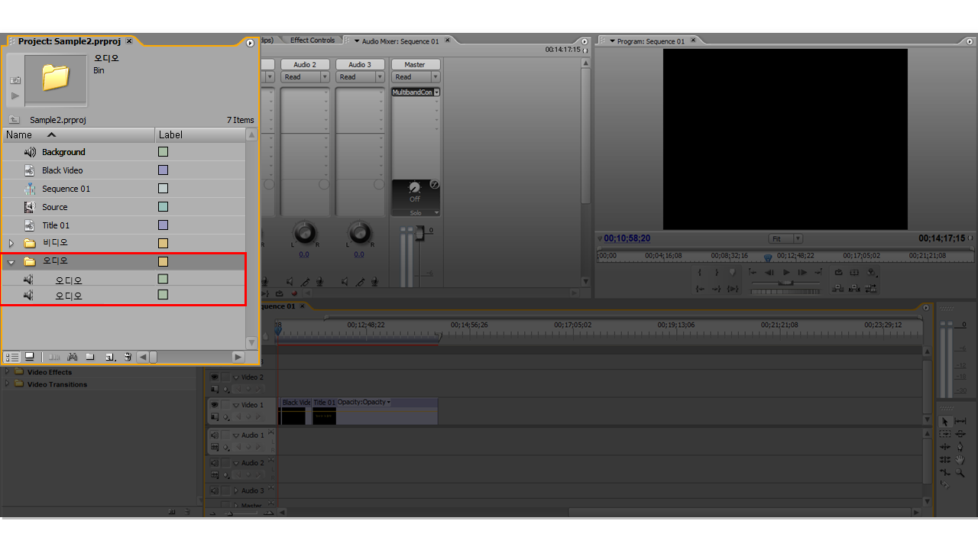The width and height of the screenshot is (978, 550).
Task: Switch Project panel to List view
Action: pos(12,357)
